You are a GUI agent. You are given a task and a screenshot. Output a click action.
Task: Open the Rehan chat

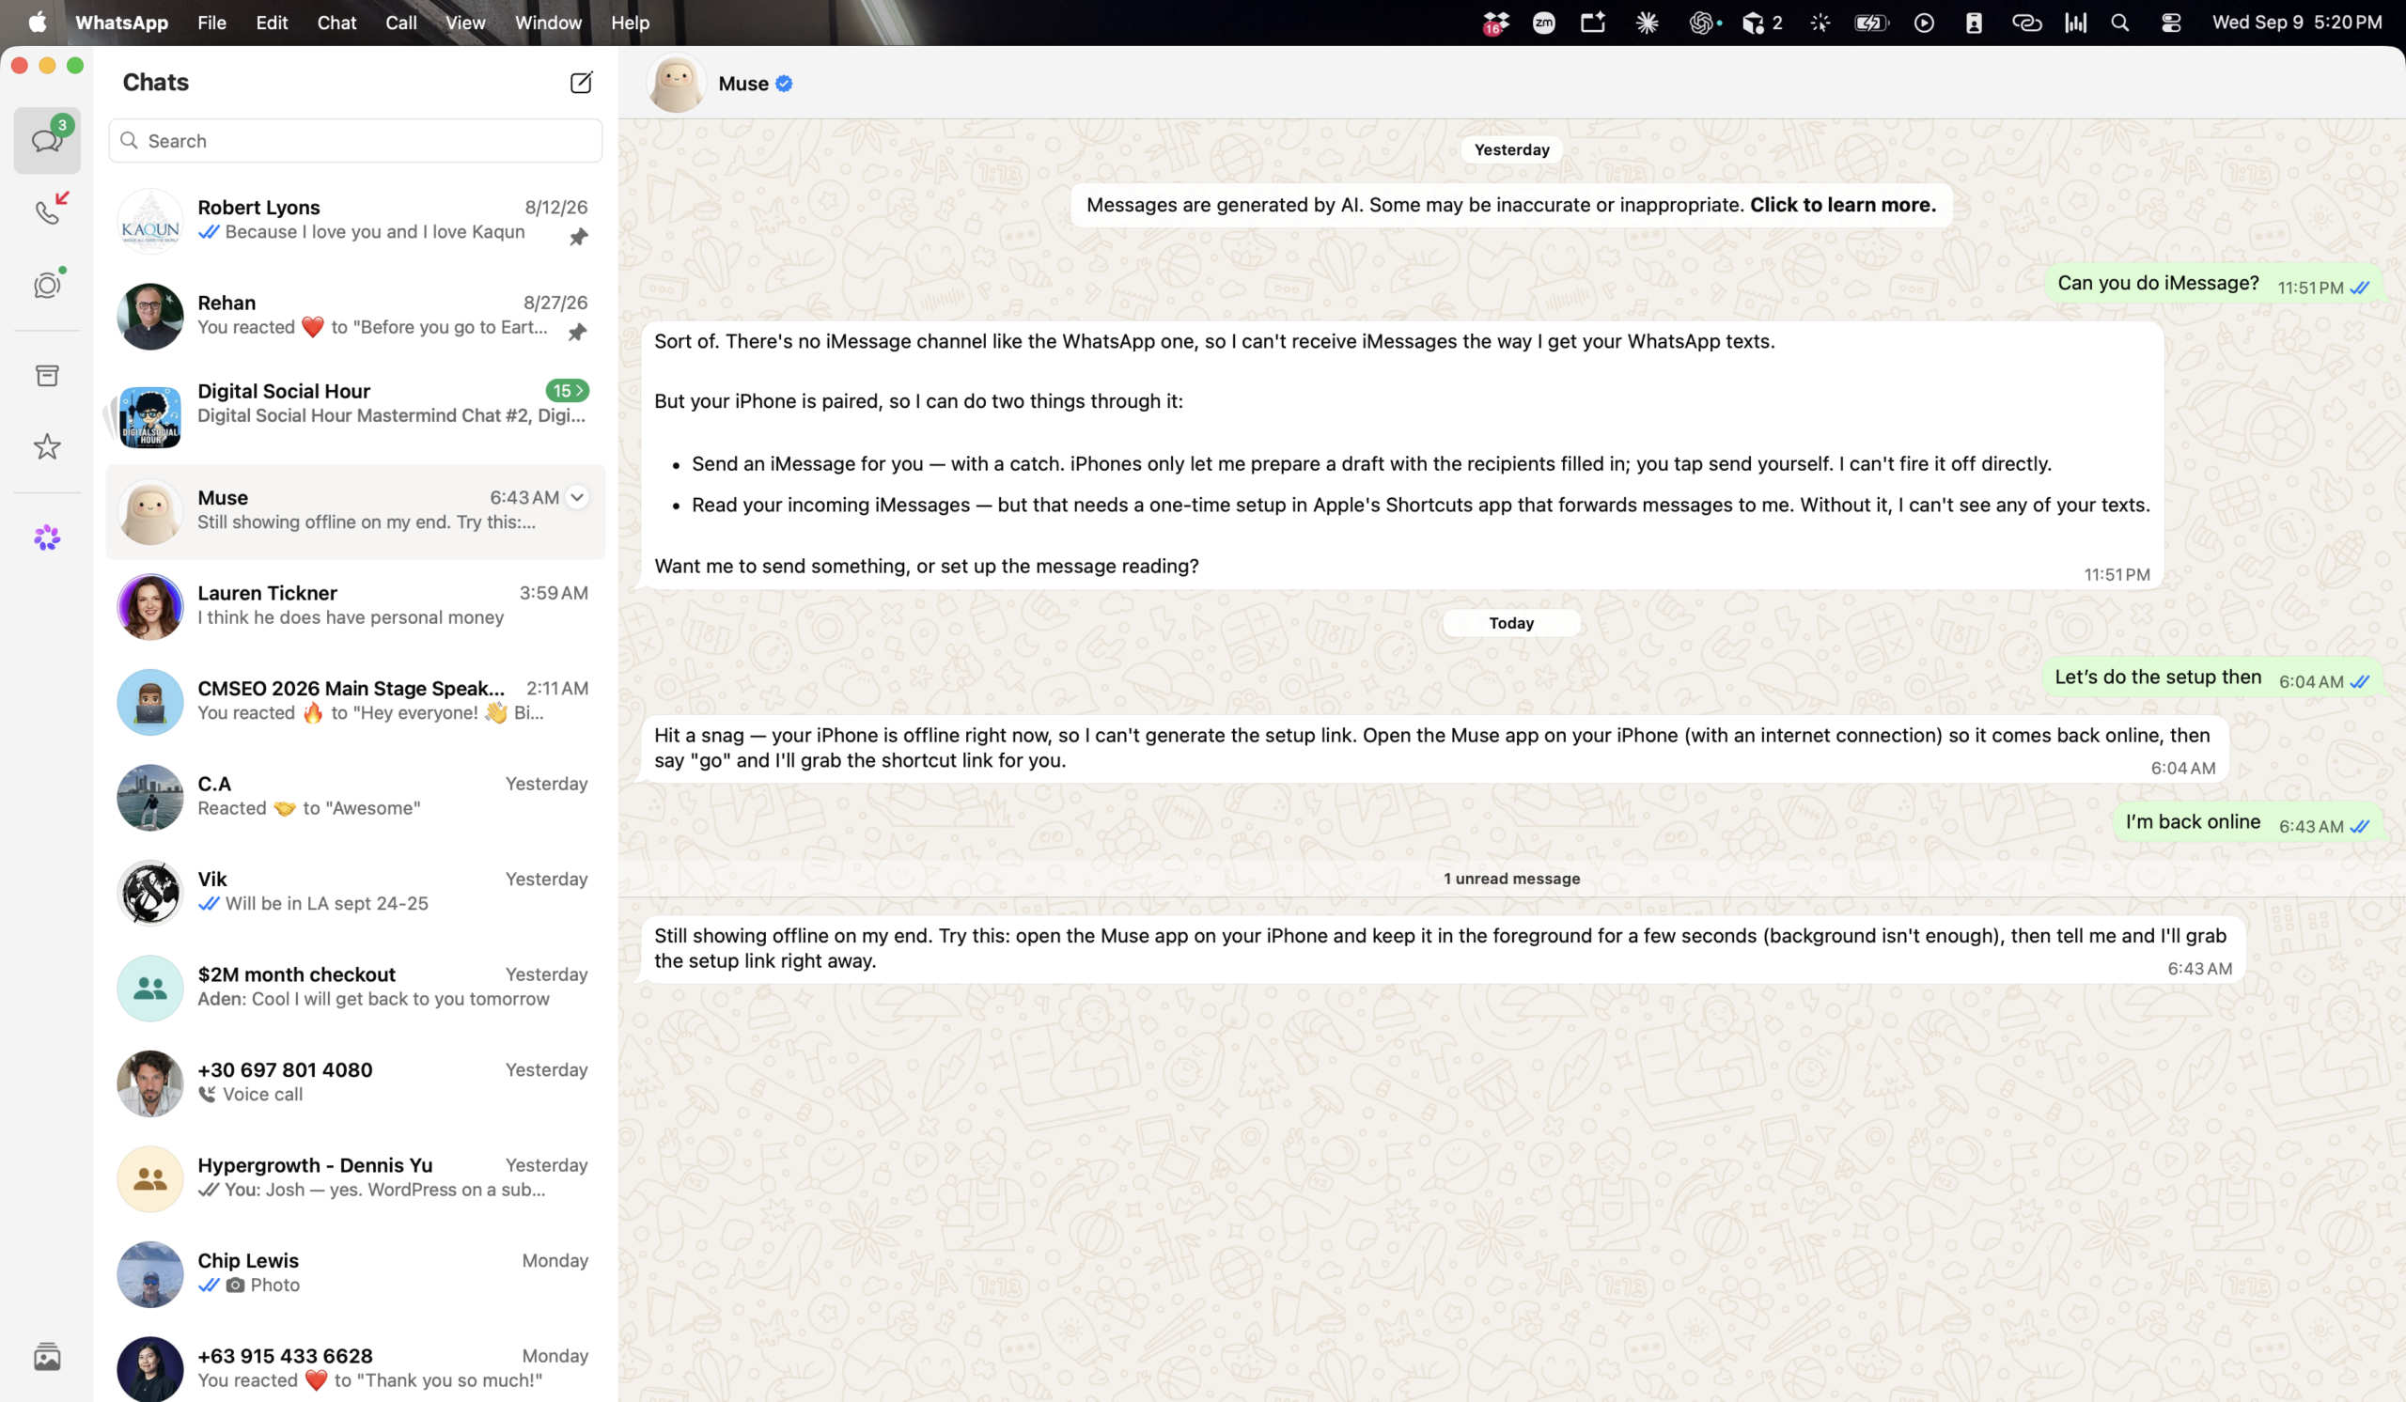coord(355,316)
